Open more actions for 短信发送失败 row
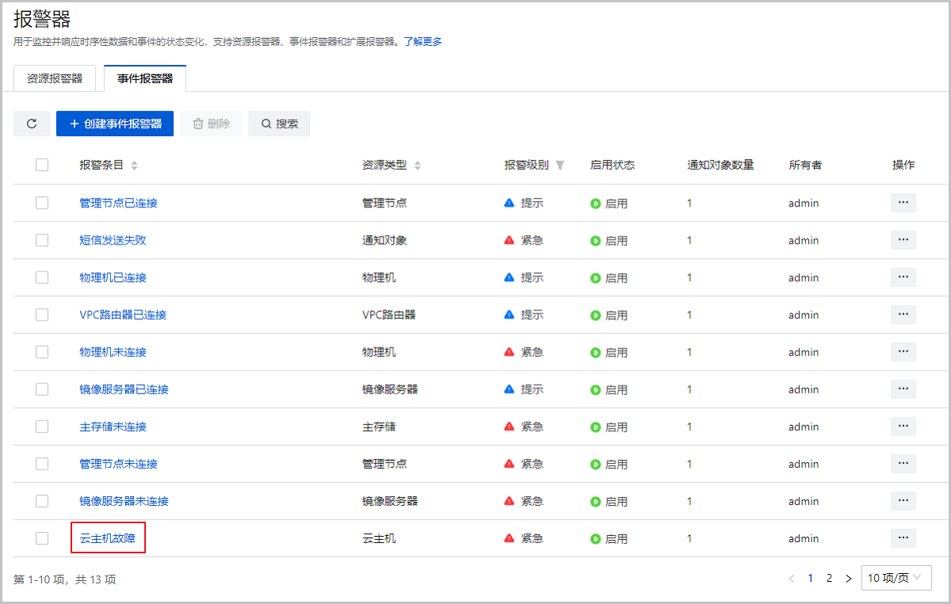 (903, 240)
